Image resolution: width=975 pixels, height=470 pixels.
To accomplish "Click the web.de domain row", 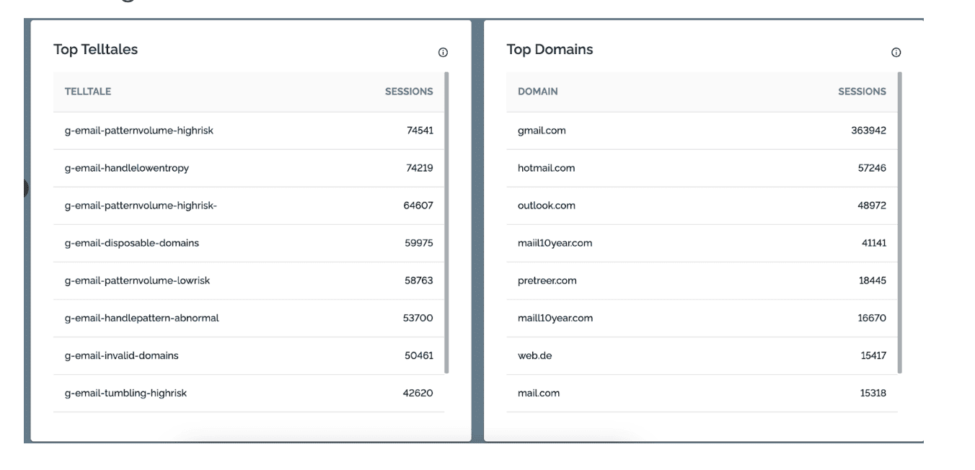I will coord(702,355).
